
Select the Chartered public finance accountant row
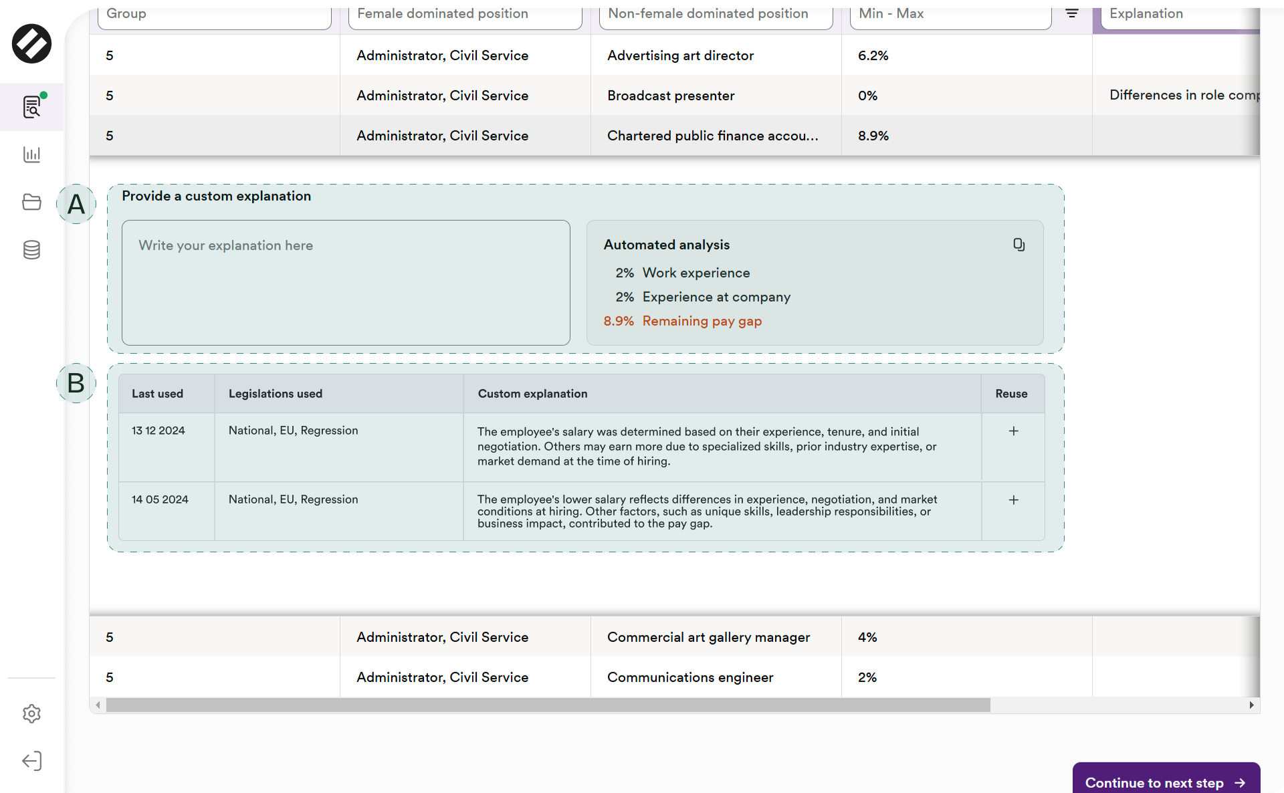pos(712,136)
